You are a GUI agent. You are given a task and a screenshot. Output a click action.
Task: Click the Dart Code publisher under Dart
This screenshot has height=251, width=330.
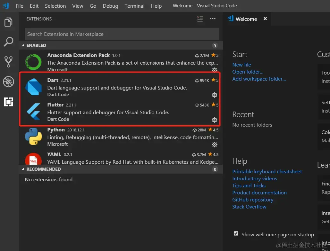[58, 95]
